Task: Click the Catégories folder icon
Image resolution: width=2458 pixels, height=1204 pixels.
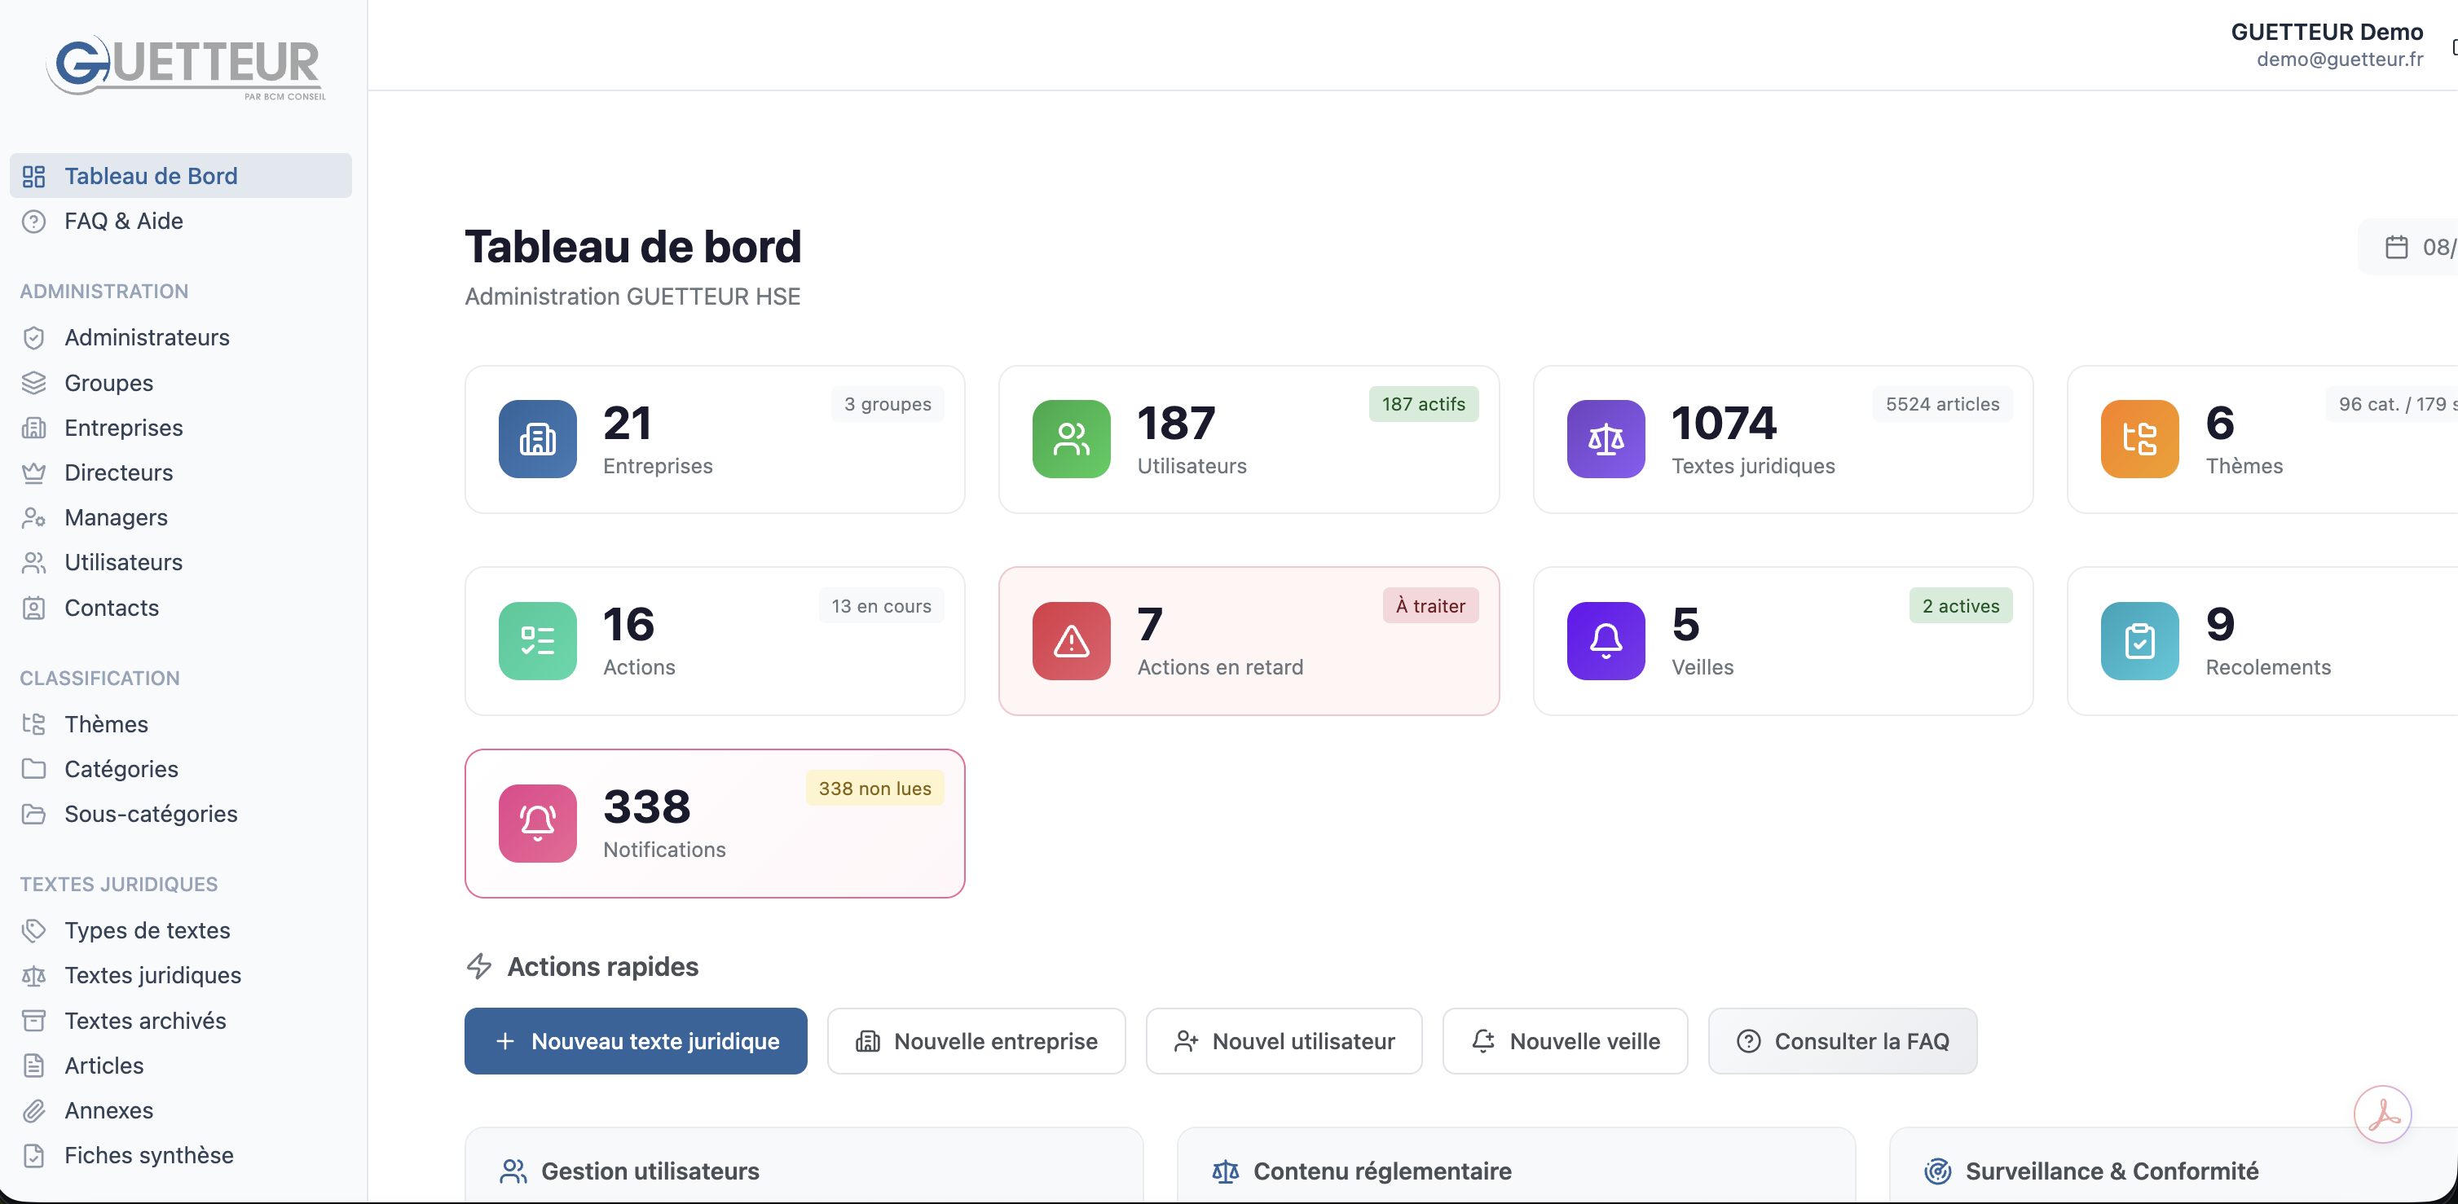Action: point(33,769)
